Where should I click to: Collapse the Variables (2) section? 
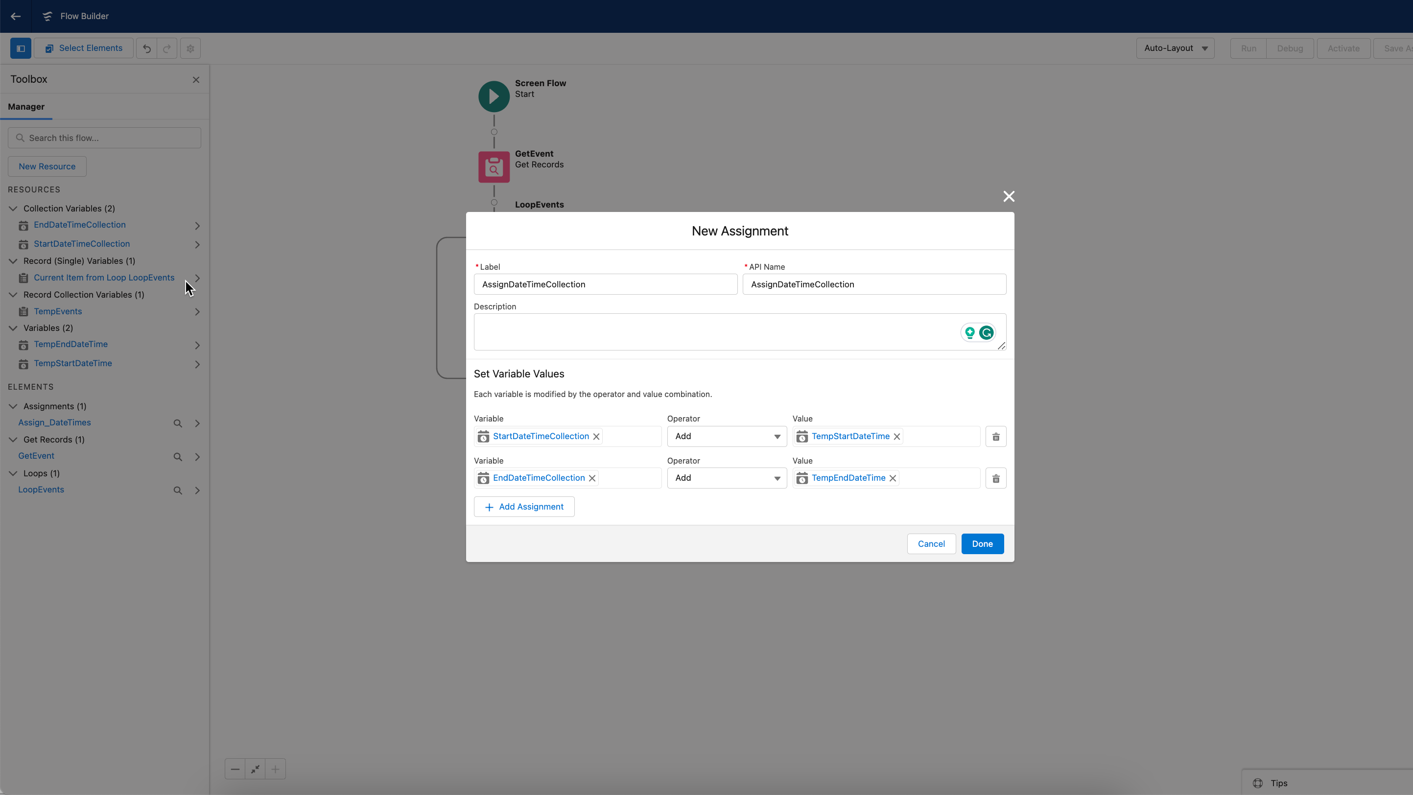(13, 328)
